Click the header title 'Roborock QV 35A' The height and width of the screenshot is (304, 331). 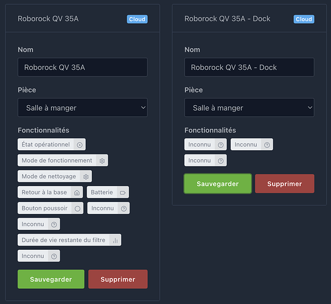48,19
